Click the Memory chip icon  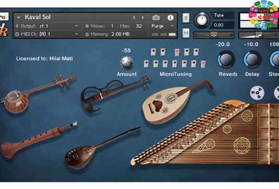(x=87, y=34)
